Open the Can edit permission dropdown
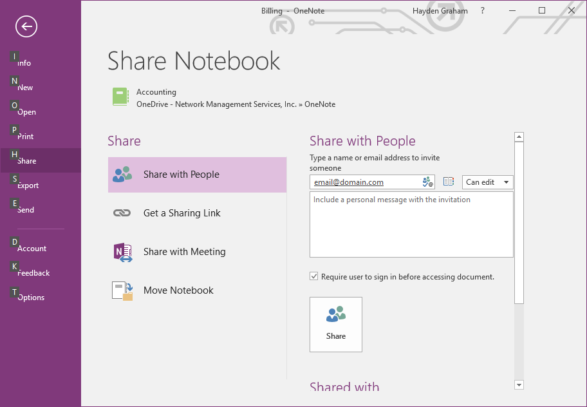587x407 pixels. [487, 182]
